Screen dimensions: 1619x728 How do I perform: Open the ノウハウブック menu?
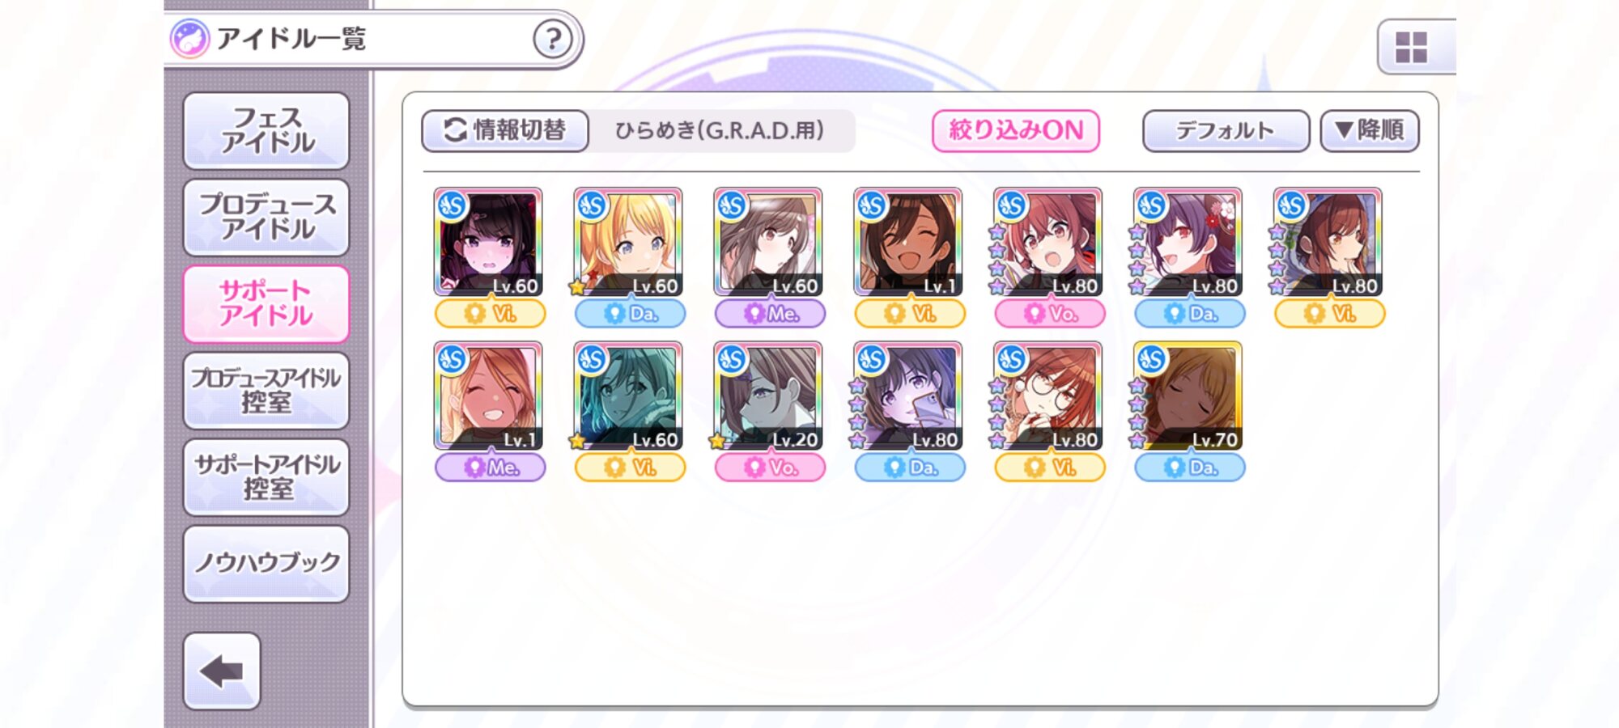(266, 563)
